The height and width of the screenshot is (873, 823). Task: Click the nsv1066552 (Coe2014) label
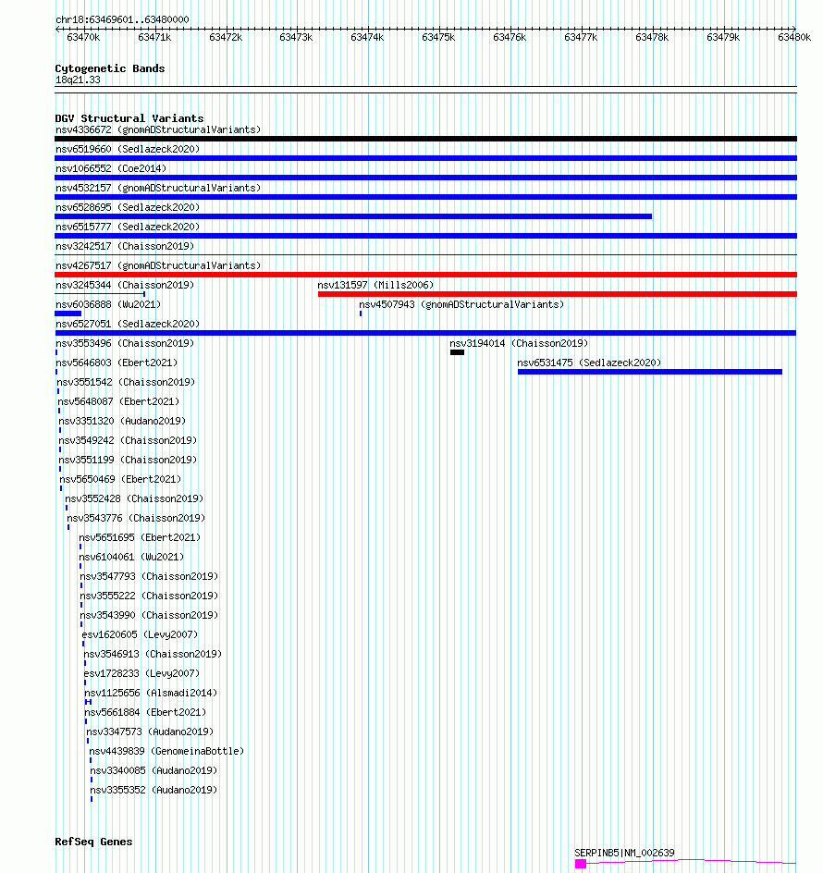click(111, 168)
